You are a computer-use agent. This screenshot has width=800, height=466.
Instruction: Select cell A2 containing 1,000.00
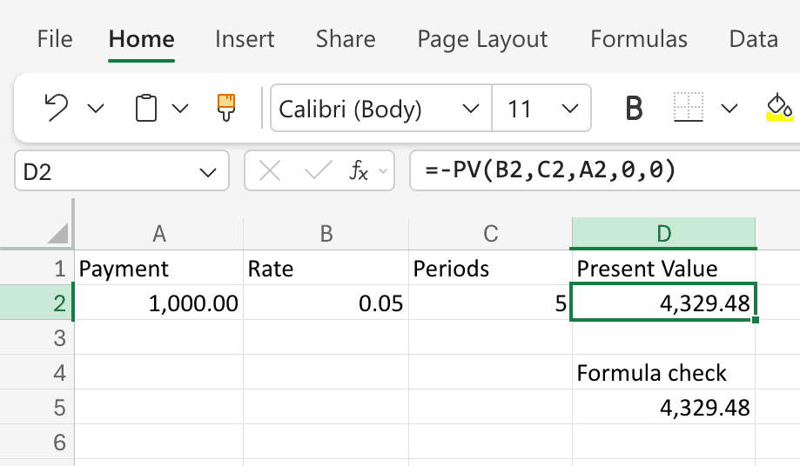click(x=158, y=303)
